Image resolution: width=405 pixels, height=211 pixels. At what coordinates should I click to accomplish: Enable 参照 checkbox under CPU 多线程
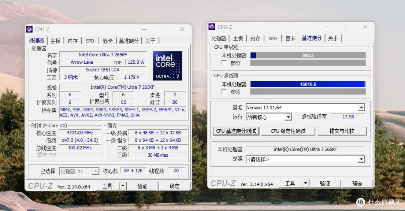224,91
